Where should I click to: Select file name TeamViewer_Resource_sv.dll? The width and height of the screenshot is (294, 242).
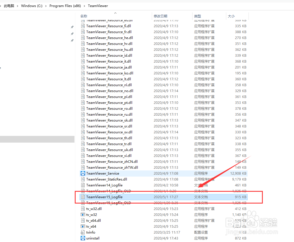coord(109,132)
